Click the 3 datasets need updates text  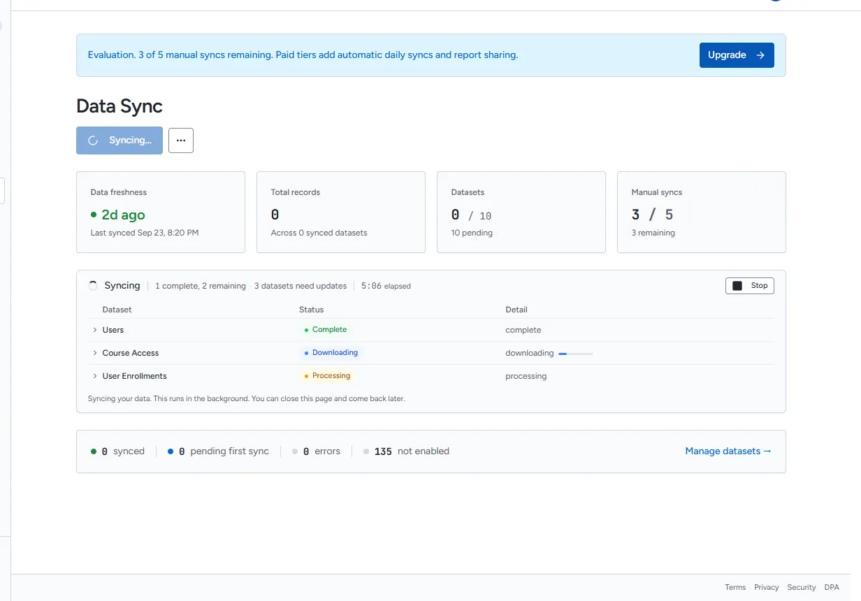(x=301, y=286)
